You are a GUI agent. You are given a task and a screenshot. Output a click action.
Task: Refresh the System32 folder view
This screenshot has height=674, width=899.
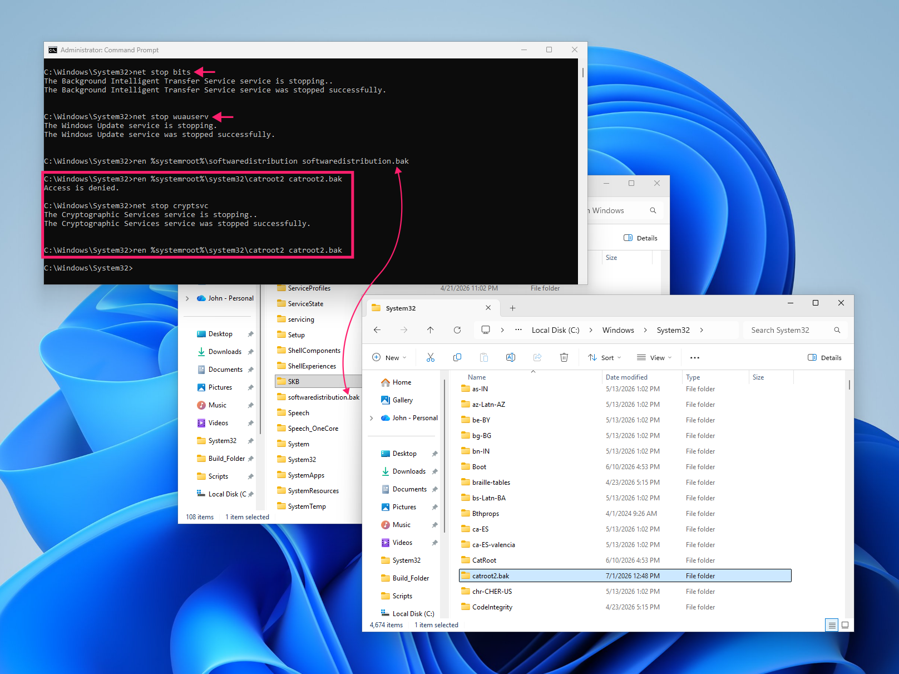457,330
